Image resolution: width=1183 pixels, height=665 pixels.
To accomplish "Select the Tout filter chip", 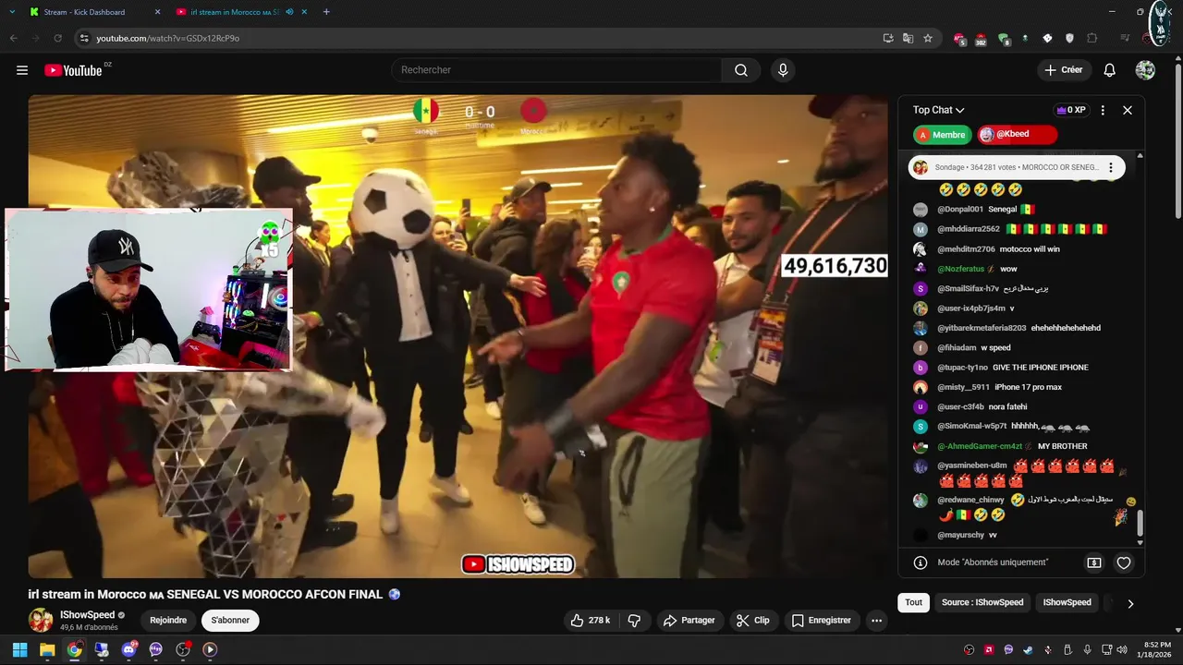I will tap(913, 602).
